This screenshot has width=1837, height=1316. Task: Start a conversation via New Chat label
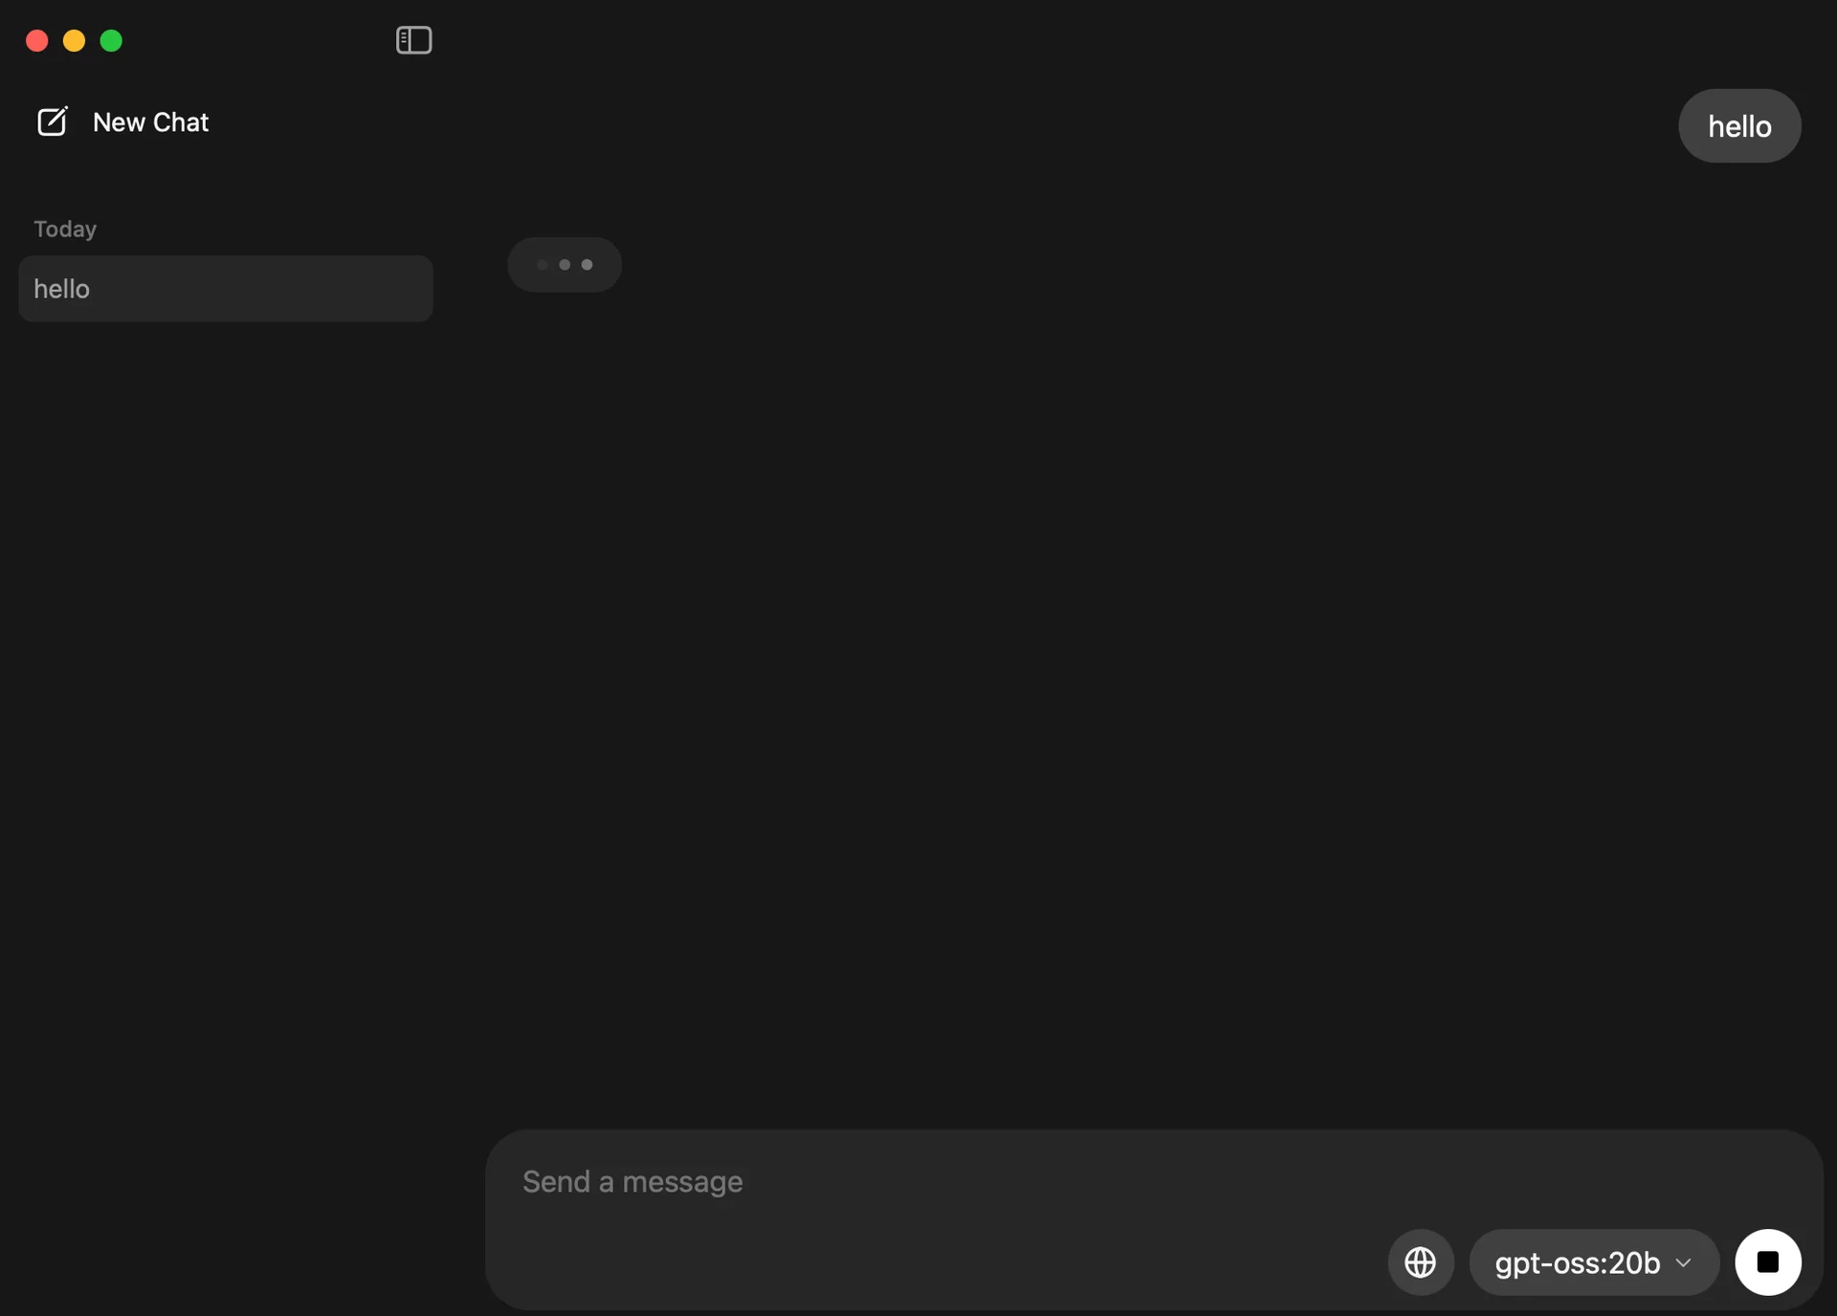[150, 122]
